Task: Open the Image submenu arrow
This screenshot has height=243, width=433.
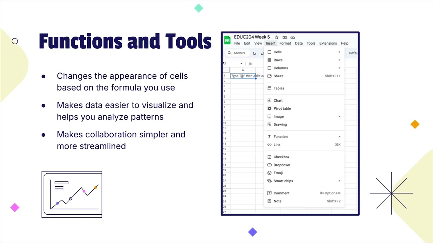Action: tap(339, 116)
